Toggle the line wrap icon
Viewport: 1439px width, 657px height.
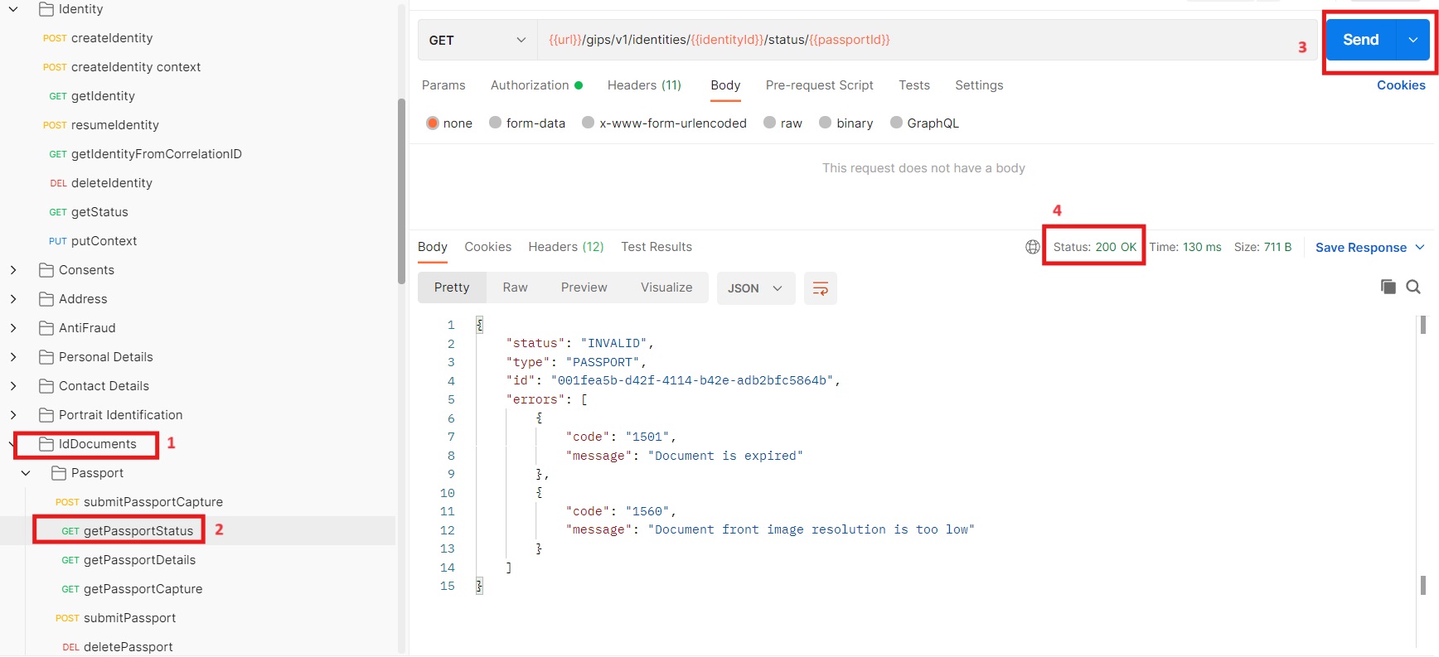click(x=820, y=288)
